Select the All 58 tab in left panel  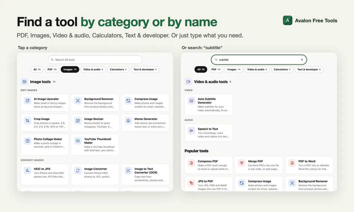[37, 69]
